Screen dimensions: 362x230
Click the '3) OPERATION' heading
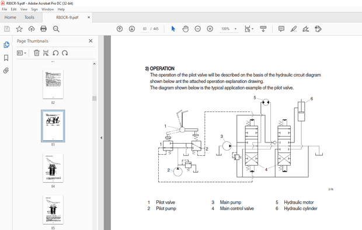tap(159, 68)
